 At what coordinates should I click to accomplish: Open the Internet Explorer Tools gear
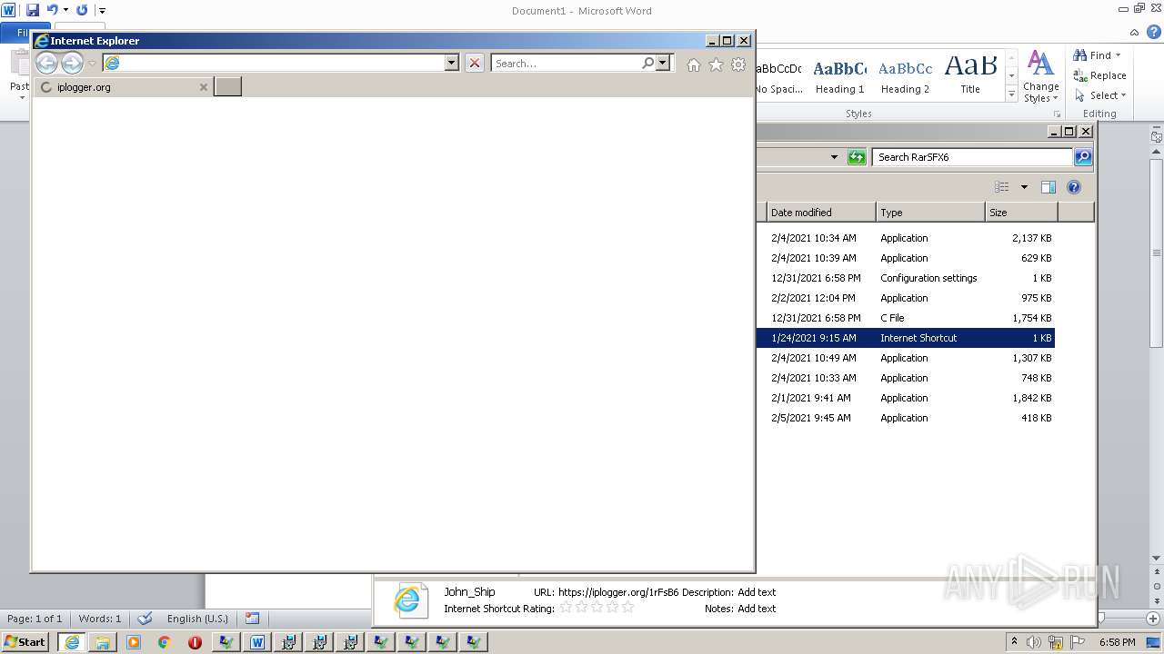(738, 64)
